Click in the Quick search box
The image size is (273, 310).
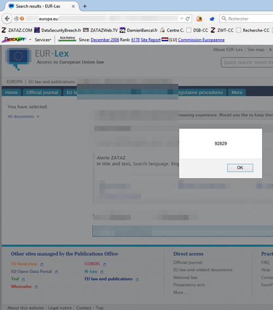click(x=247, y=62)
